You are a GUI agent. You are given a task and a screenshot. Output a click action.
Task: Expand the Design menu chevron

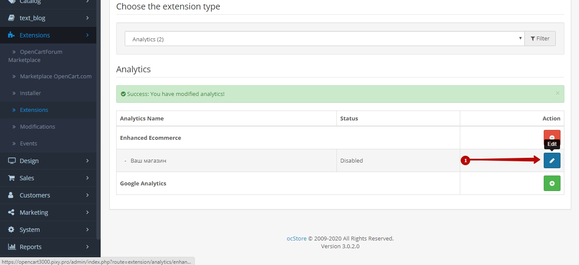pos(87,161)
